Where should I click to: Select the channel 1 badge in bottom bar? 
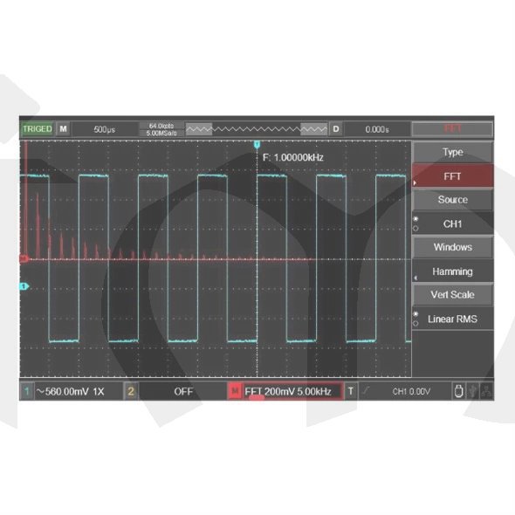[x=27, y=391]
